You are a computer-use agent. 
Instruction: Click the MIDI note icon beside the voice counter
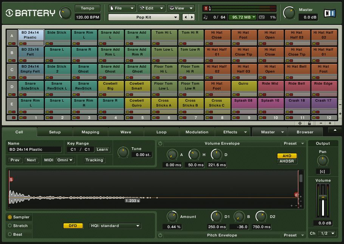205,17
